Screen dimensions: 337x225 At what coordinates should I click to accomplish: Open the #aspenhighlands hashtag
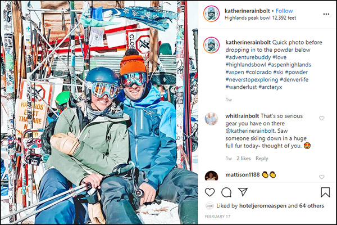[x=289, y=65]
